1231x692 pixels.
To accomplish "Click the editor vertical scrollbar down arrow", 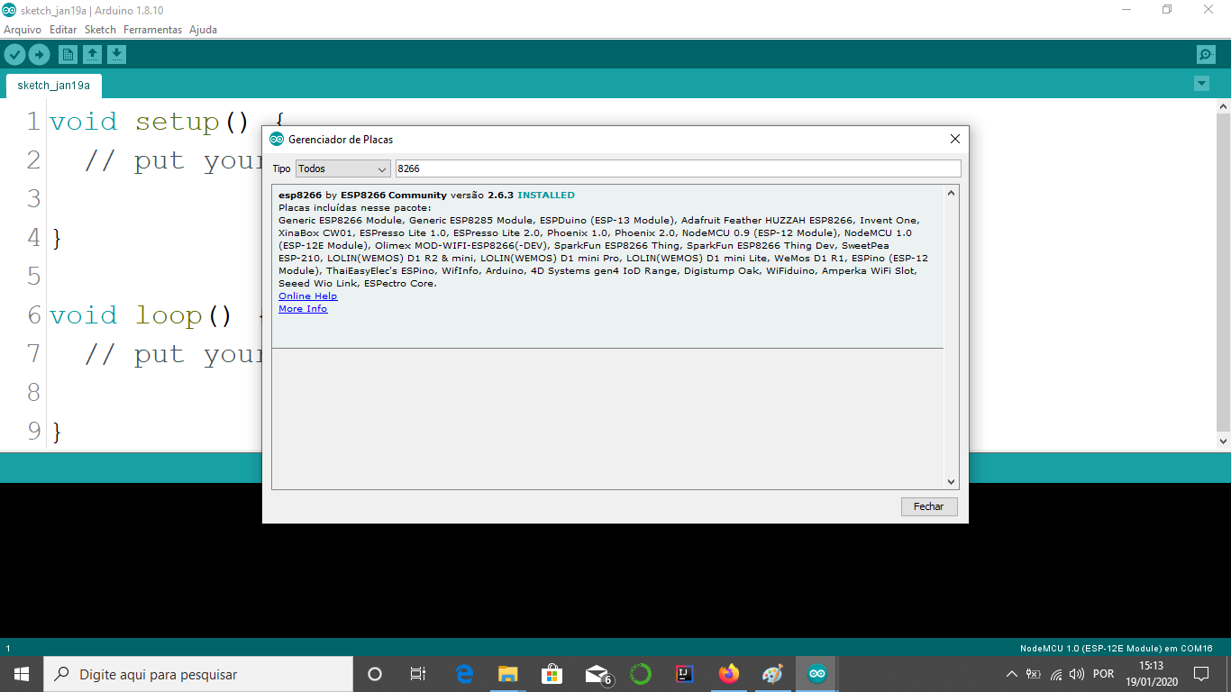I will point(1223,442).
